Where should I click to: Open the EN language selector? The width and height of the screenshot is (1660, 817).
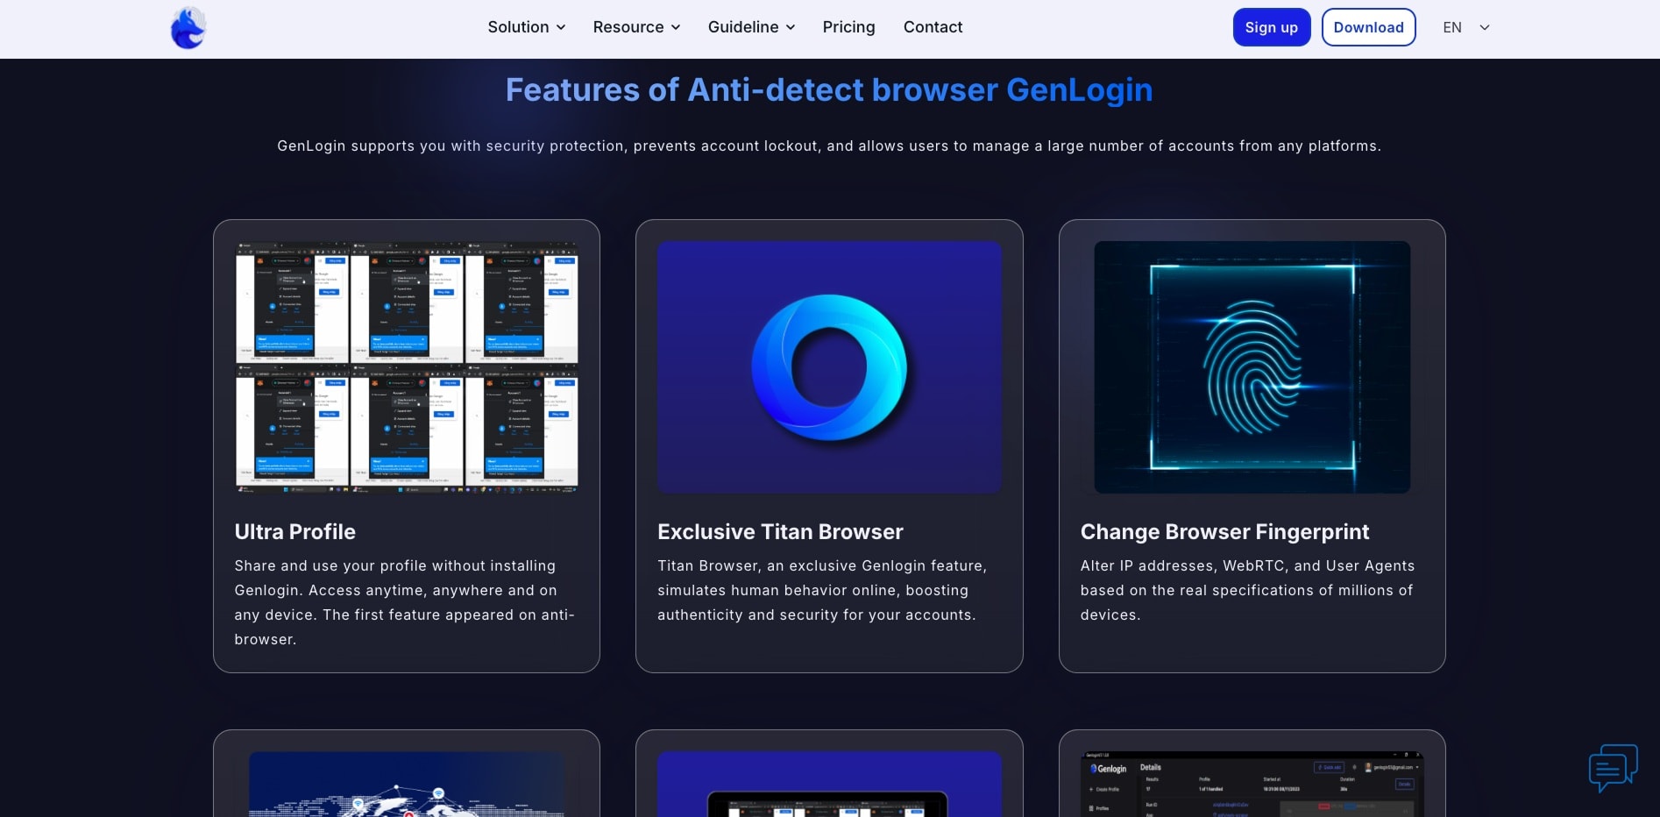tap(1465, 27)
